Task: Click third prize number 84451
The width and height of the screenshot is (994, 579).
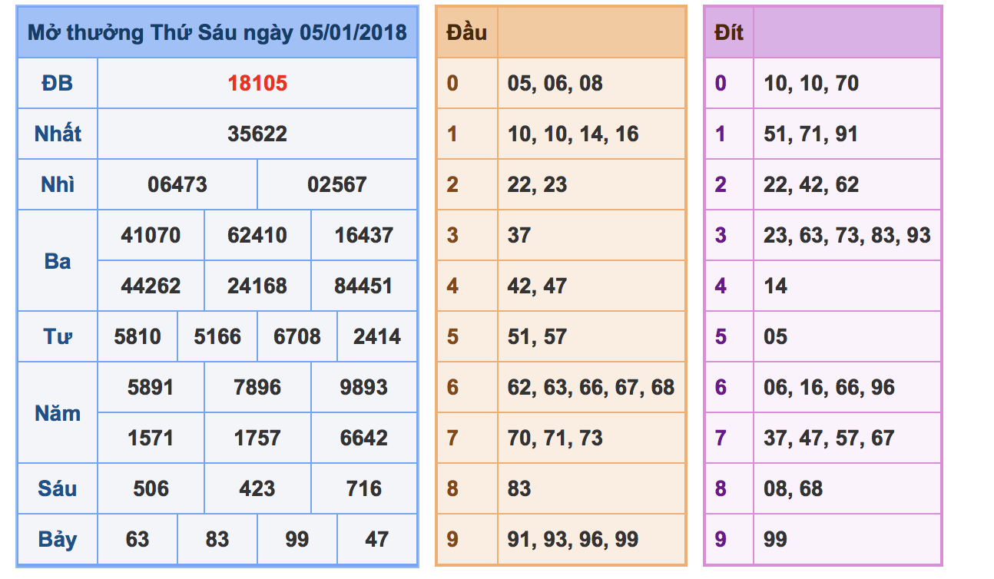Action: tap(364, 286)
